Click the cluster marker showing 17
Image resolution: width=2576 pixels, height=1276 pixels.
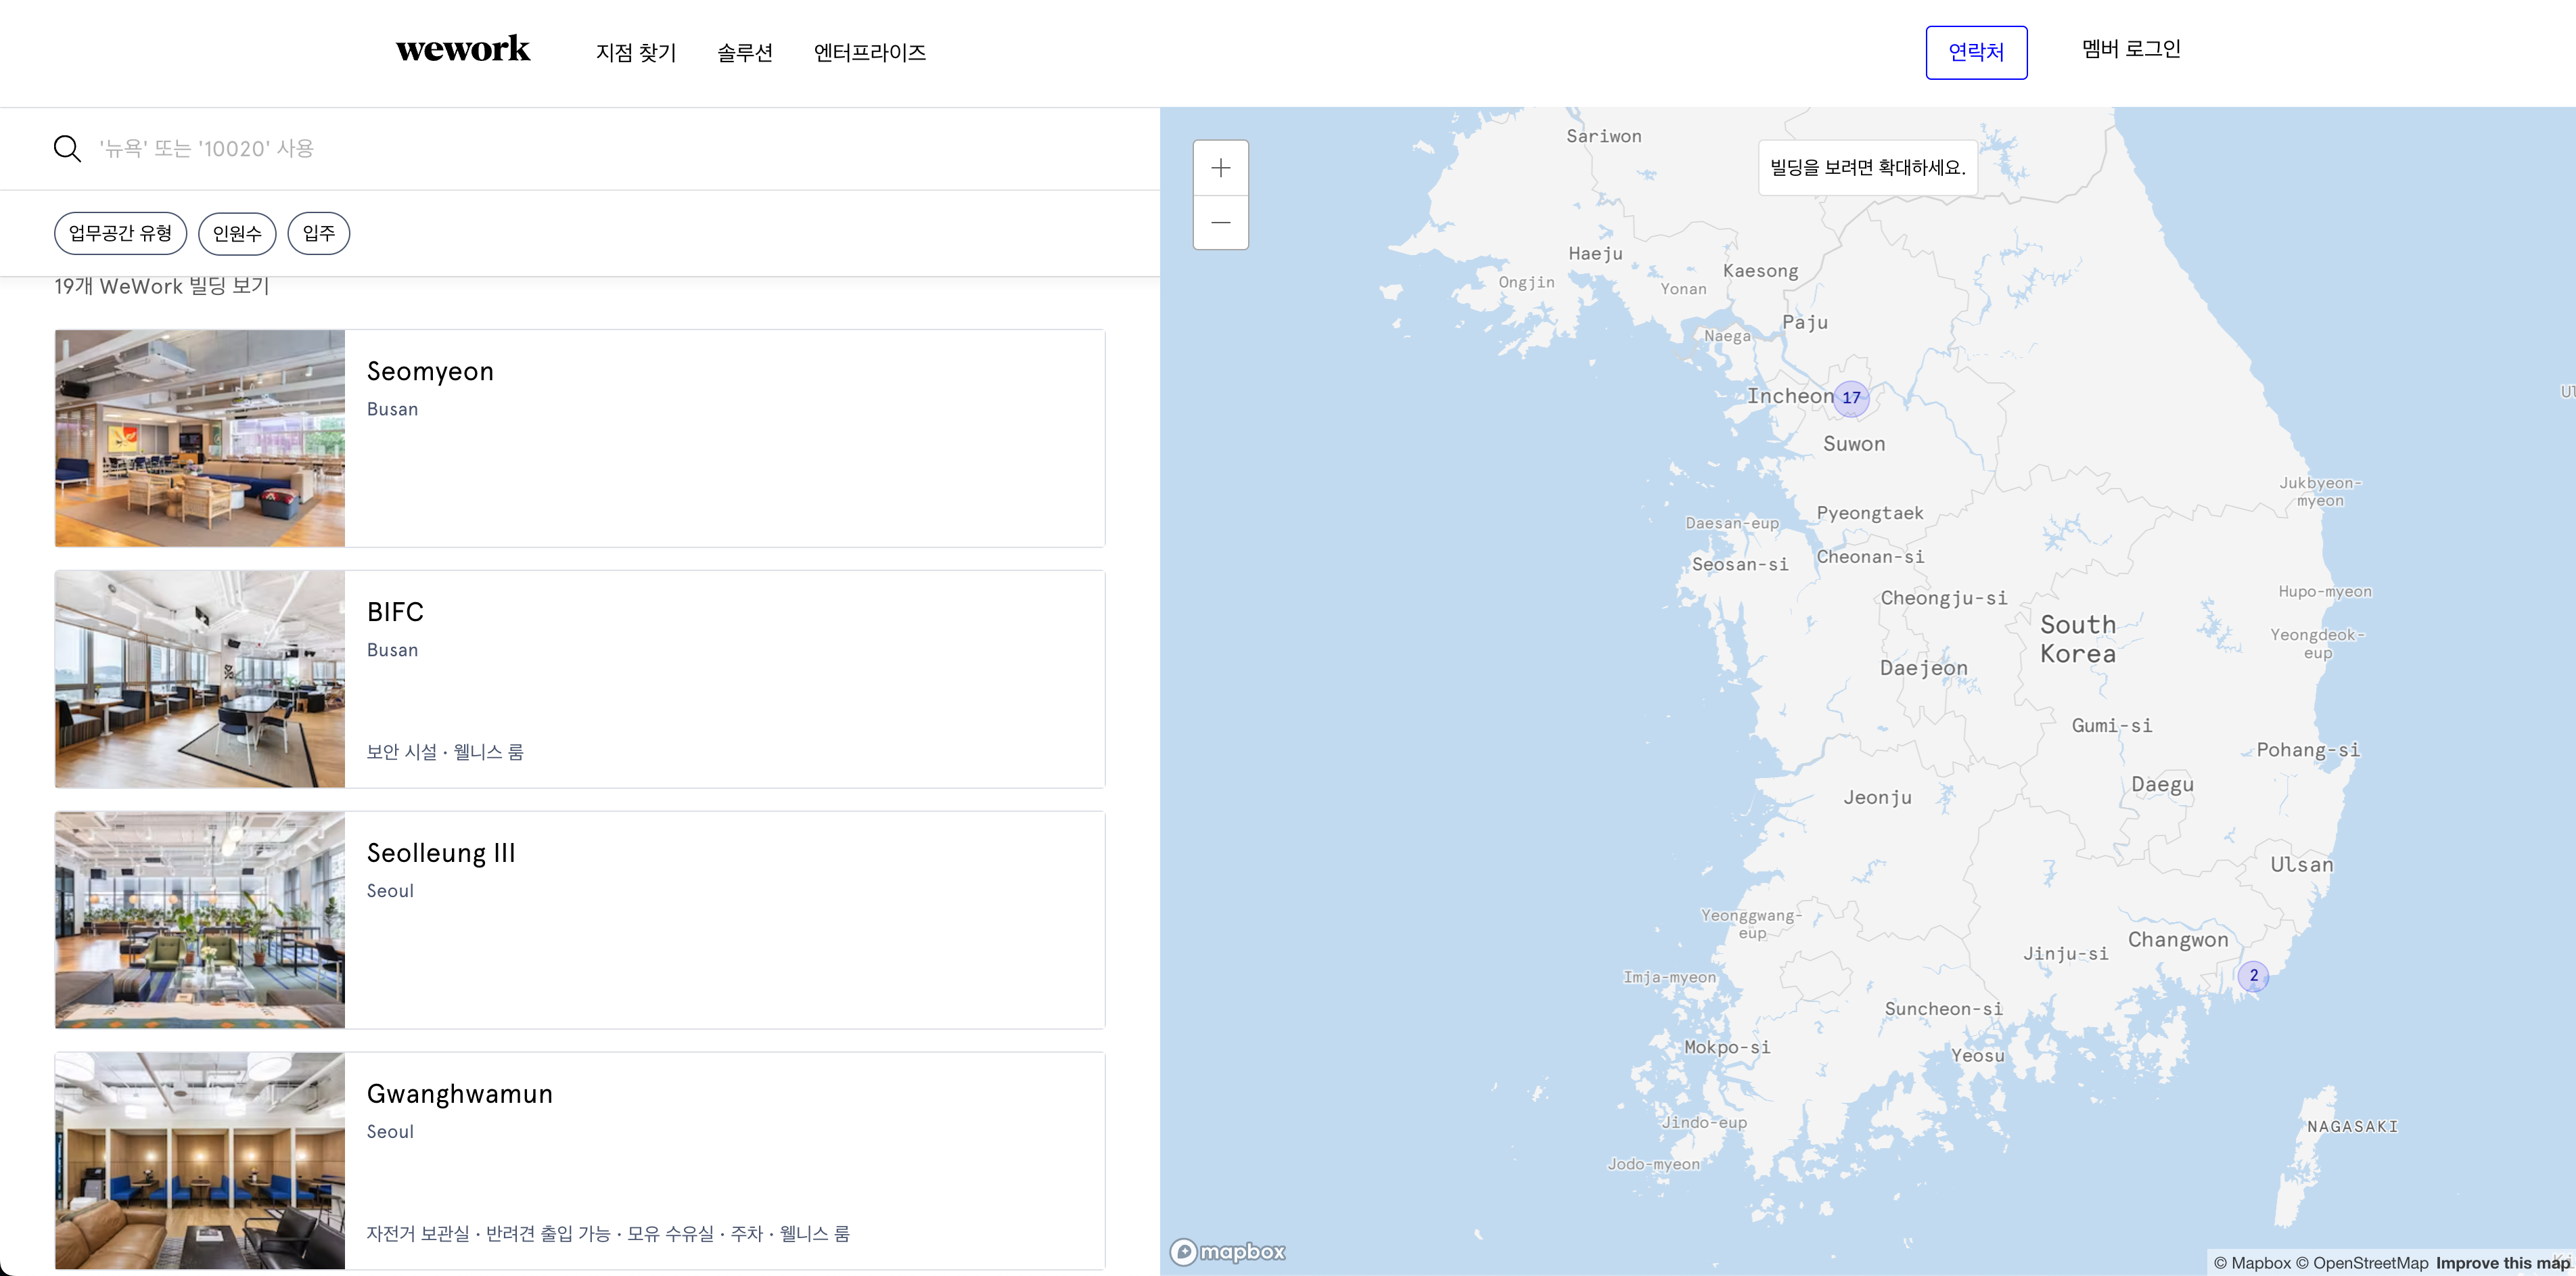1851,398
